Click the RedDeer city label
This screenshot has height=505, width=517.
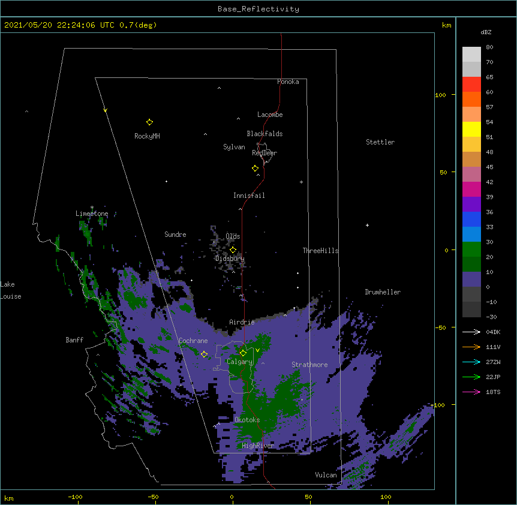click(264, 153)
